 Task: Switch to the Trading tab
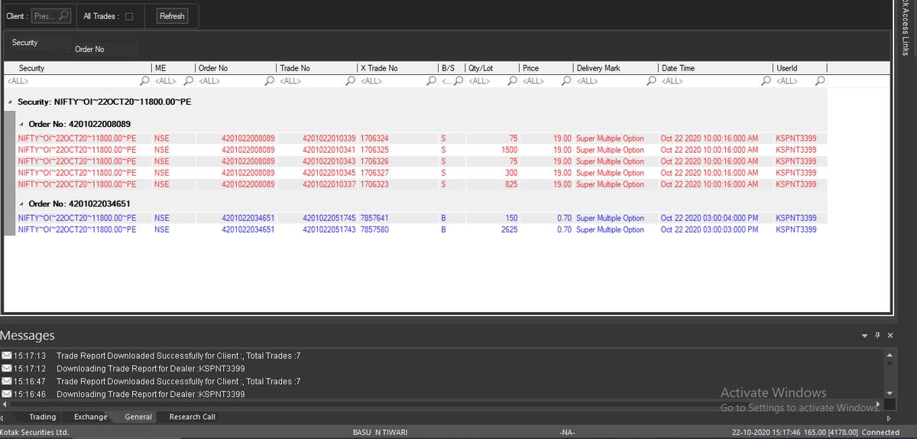point(43,417)
